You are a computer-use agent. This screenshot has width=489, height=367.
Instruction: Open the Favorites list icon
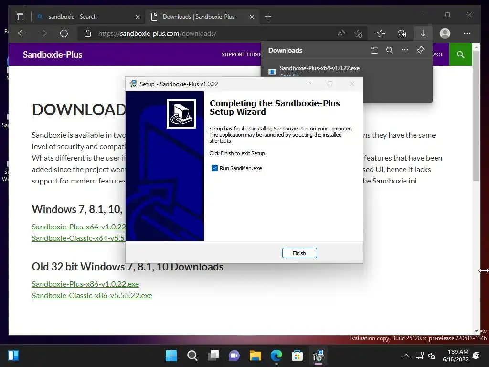[381, 33]
